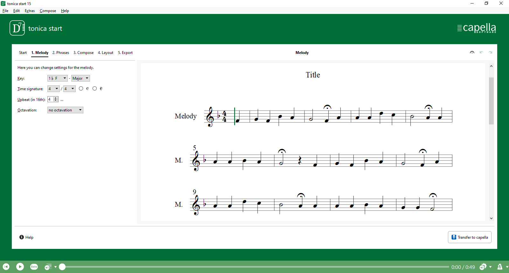Screen dimensions: 509x273
Task: Open the Help menu in menu bar
Action: (65, 11)
